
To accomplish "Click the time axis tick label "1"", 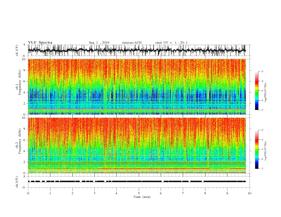I will tap(50, 193).
